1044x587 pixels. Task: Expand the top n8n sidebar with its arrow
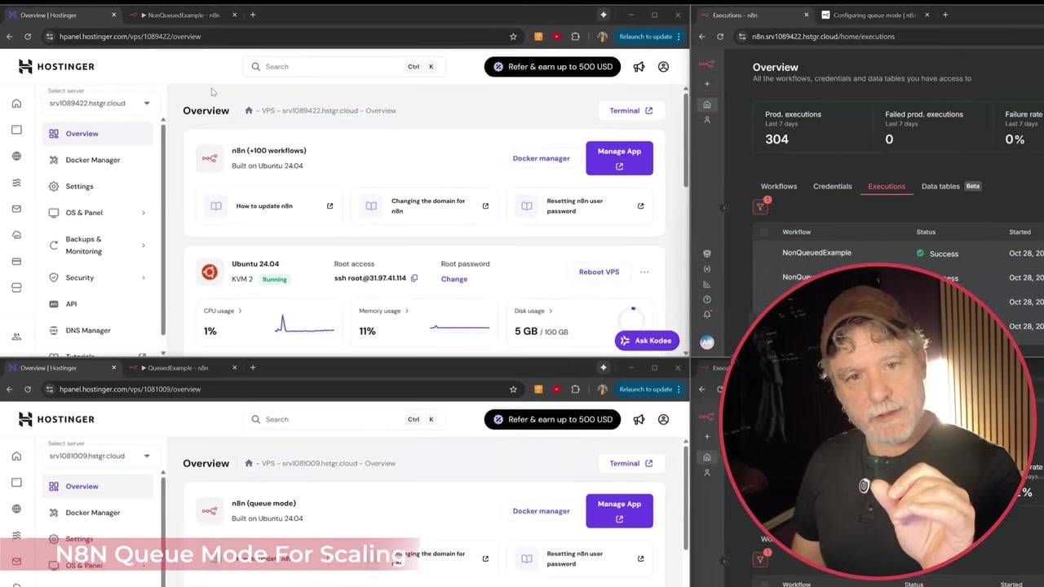(723, 208)
